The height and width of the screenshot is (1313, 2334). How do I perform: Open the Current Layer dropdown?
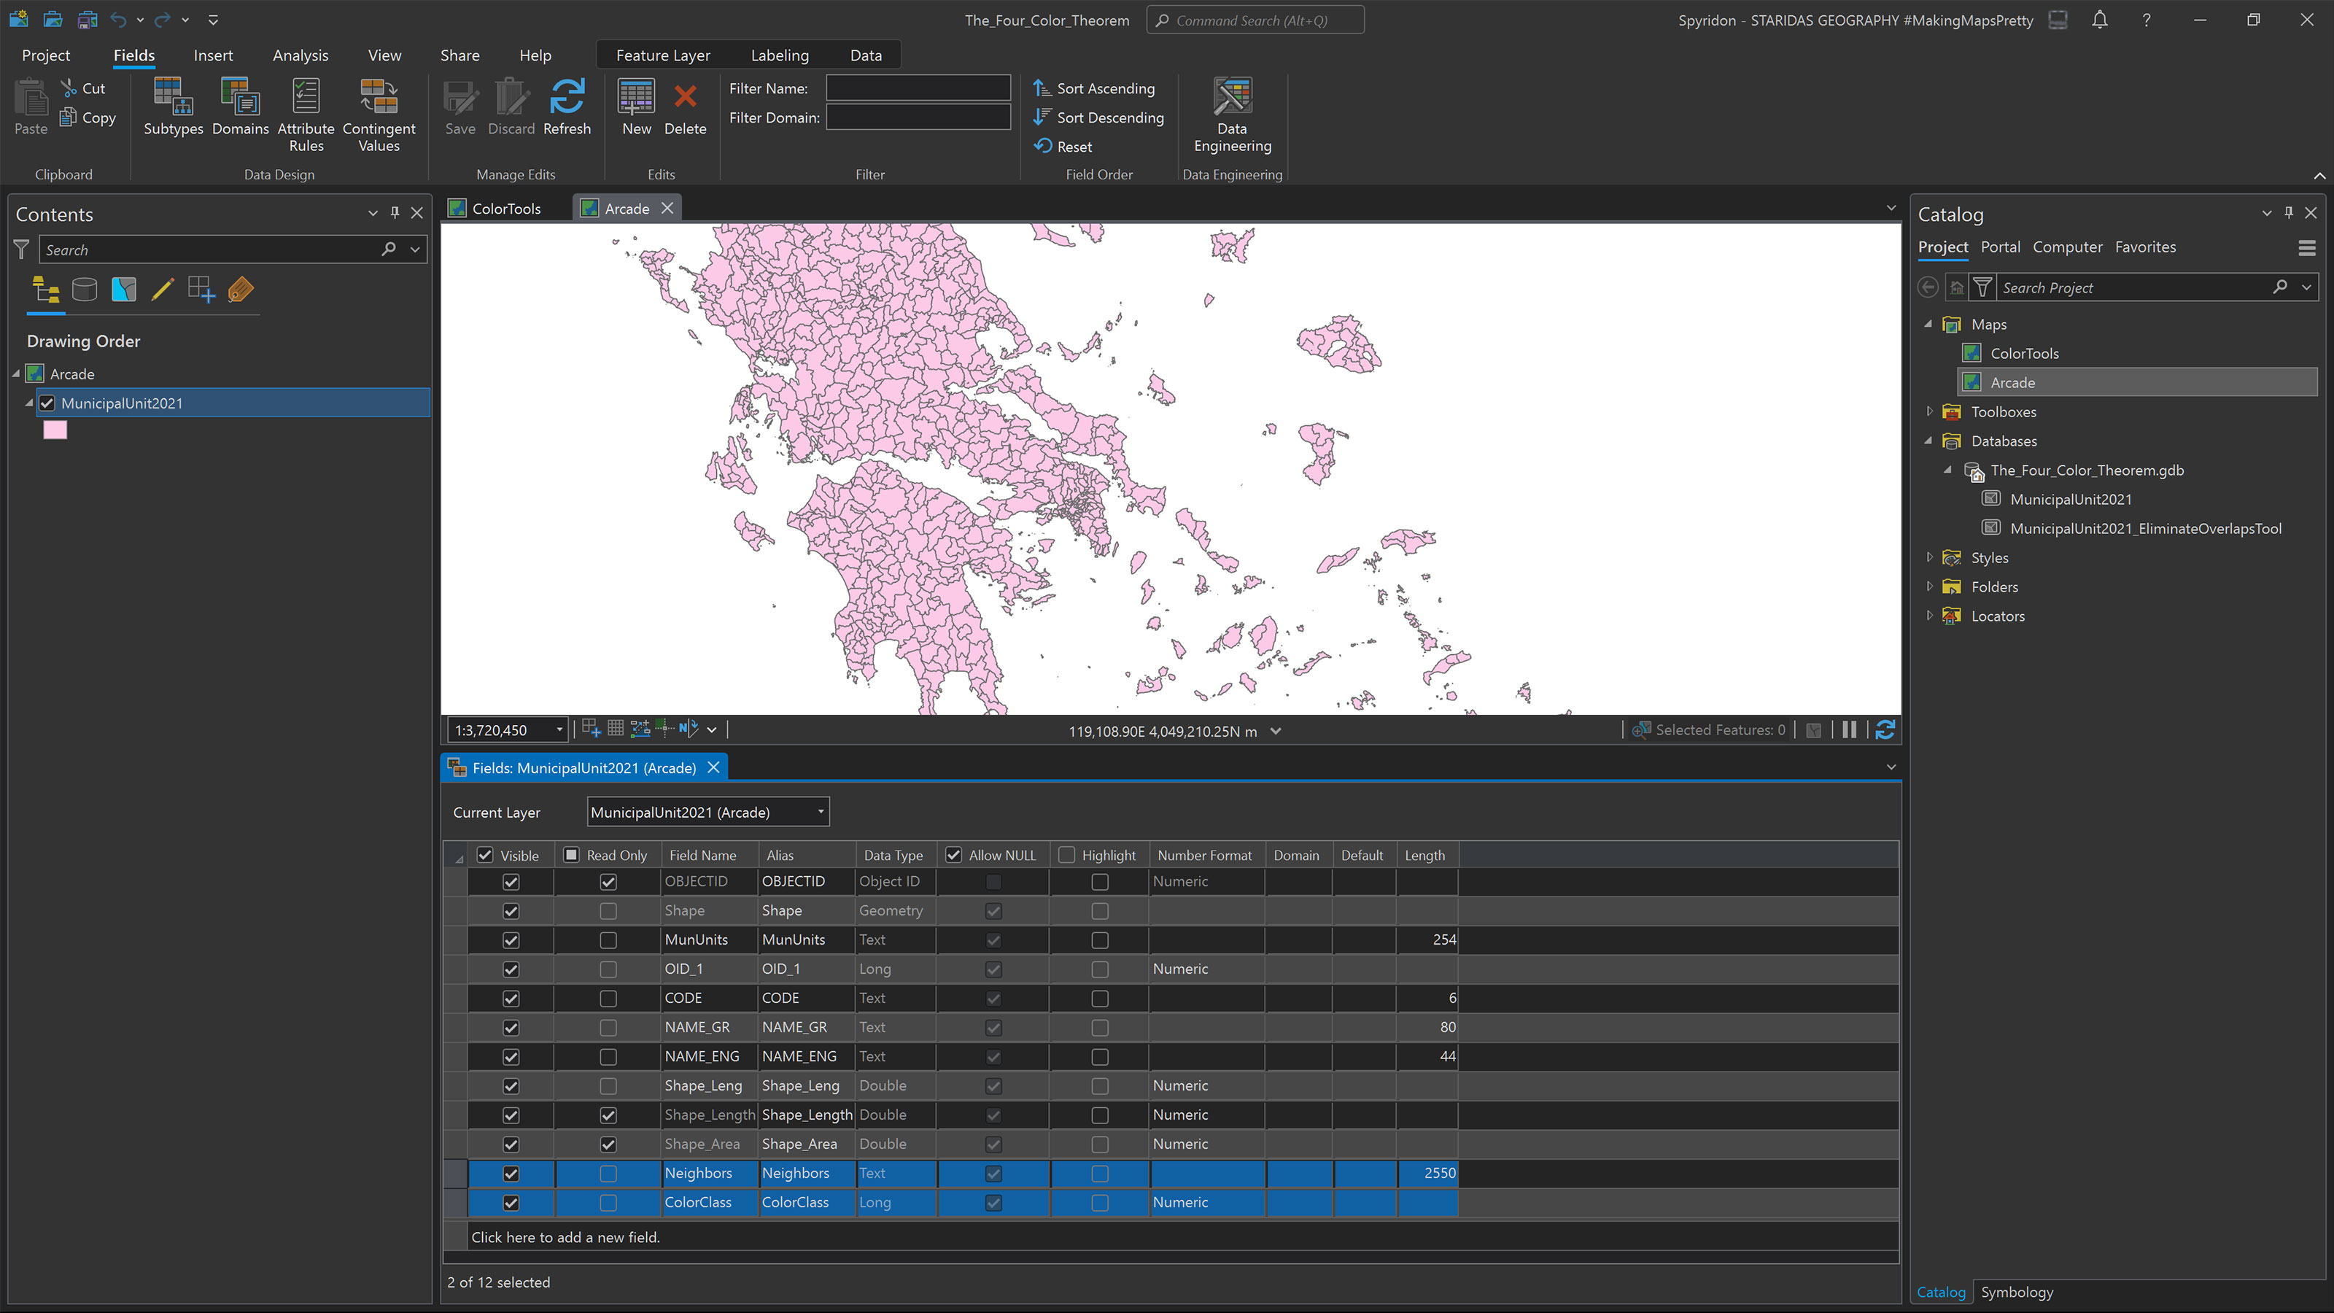click(x=819, y=812)
